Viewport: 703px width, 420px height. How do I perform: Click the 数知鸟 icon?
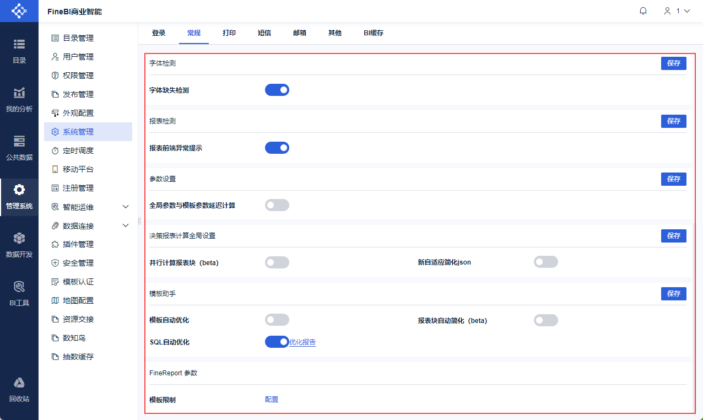coord(55,338)
